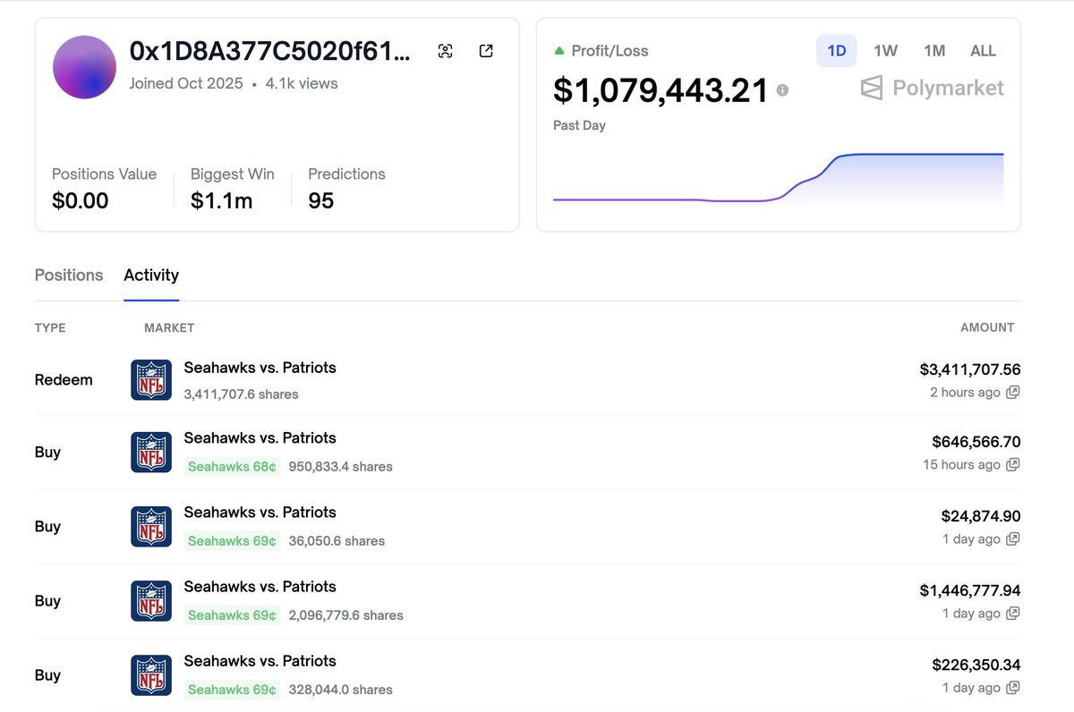Screen dimensions: 1074x712
Task: Click the profit/loss line chart
Action: [778, 179]
